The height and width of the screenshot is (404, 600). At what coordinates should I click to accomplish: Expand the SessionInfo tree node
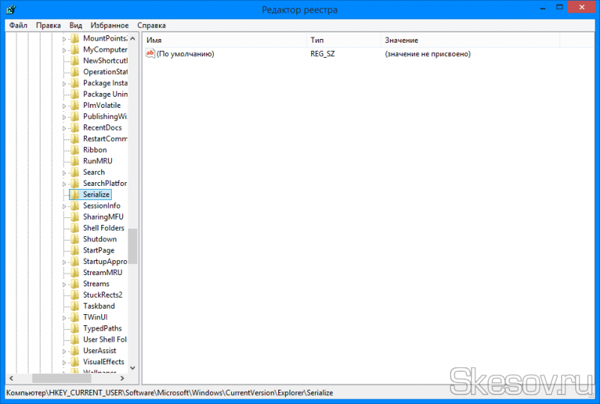pyautogui.click(x=64, y=206)
